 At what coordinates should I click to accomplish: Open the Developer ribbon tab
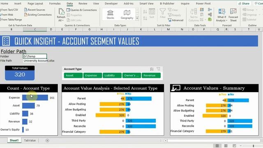point(111,3)
